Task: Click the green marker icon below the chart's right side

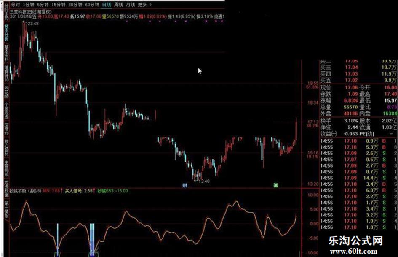Action: point(276,185)
